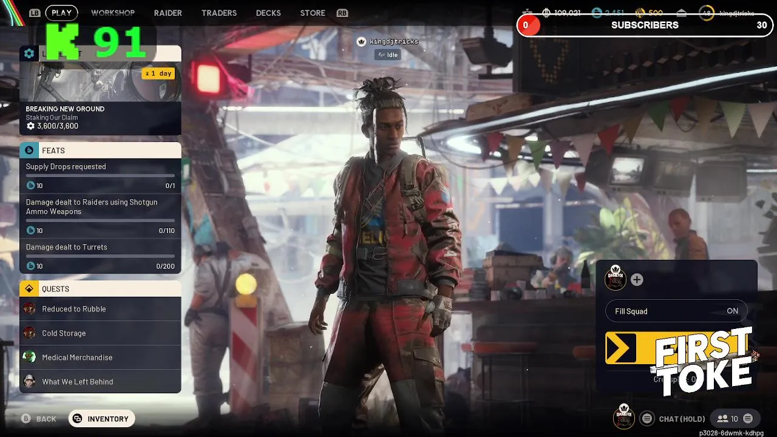Click the 1 day timer badge
This screenshot has width=777, height=437.
point(158,73)
